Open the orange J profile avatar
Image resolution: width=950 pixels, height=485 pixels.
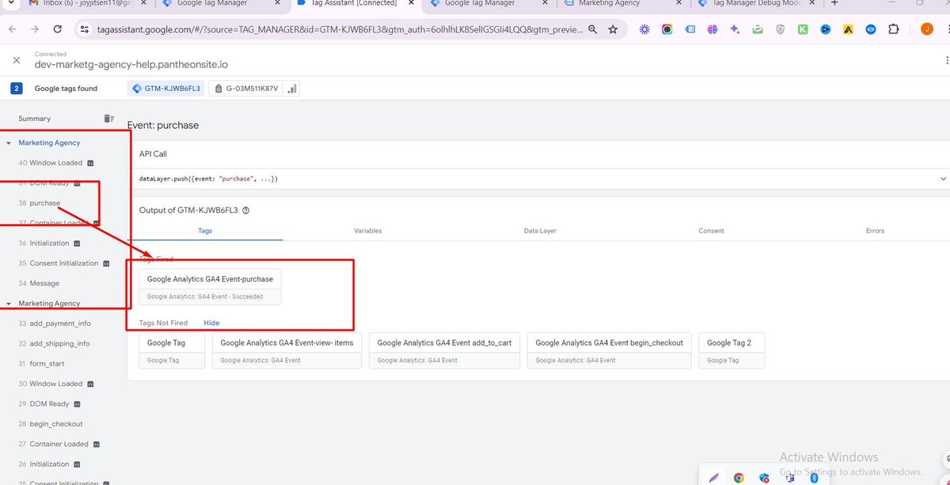pyautogui.click(x=926, y=28)
